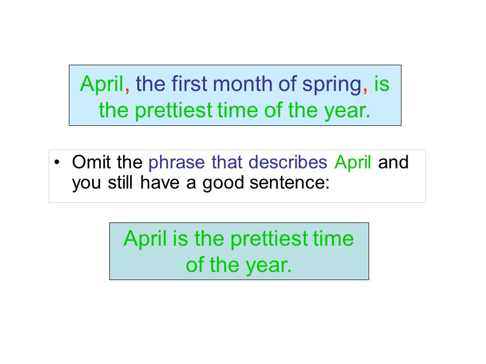Click the word month in top box
The height and width of the screenshot is (364, 486).
[x=242, y=83]
